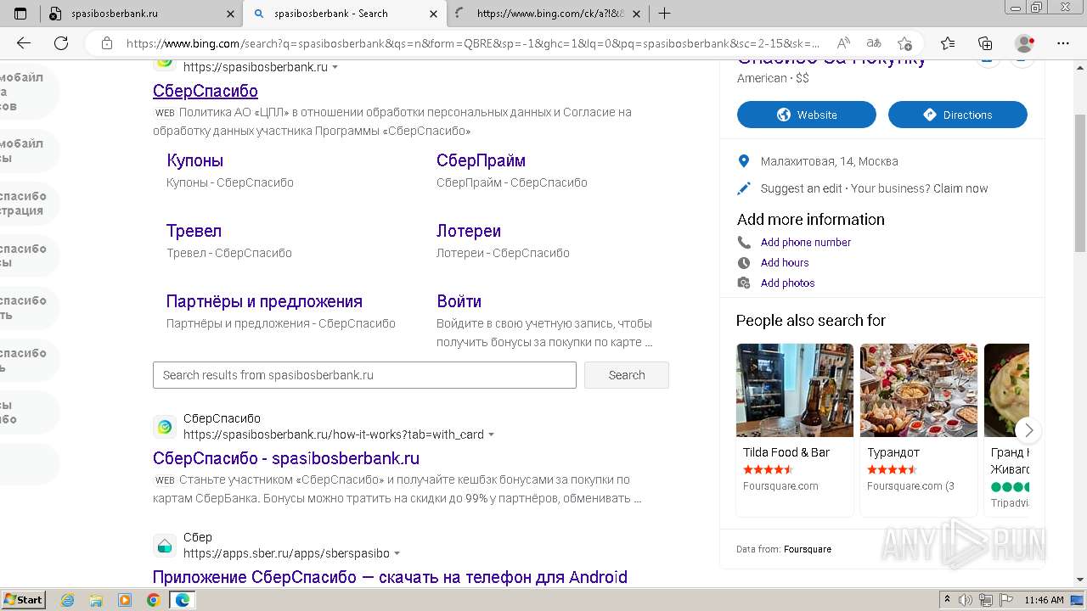Show more places with the carousel next arrow
The height and width of the screenshot is (611, 1087).
(x=1028, y=430)
